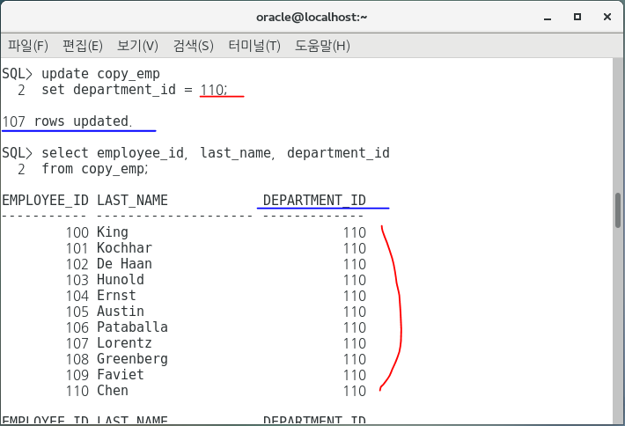
Task: Click department ID value in King's row
Action: 355,232
